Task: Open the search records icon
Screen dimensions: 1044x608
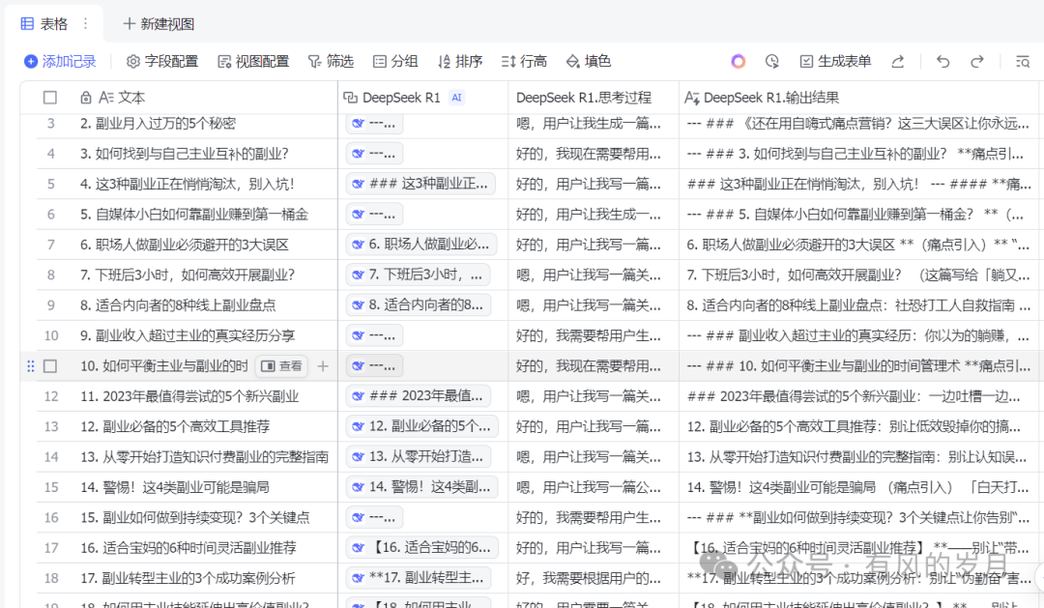Action: tap(1023, 61)
